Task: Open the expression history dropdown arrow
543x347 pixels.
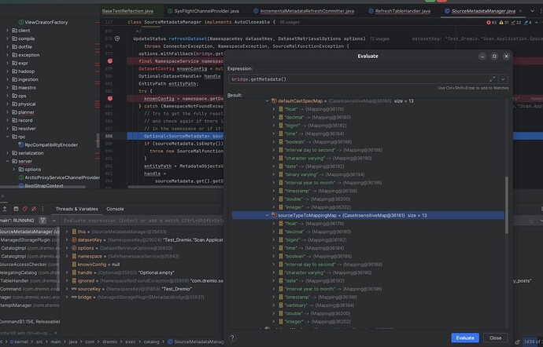Action: (502, 79)
